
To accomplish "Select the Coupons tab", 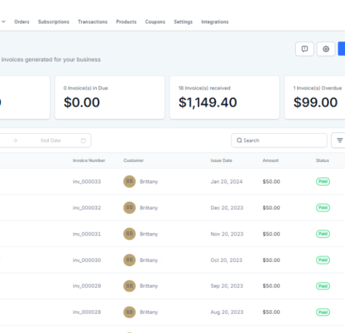I will coord(155,22).
